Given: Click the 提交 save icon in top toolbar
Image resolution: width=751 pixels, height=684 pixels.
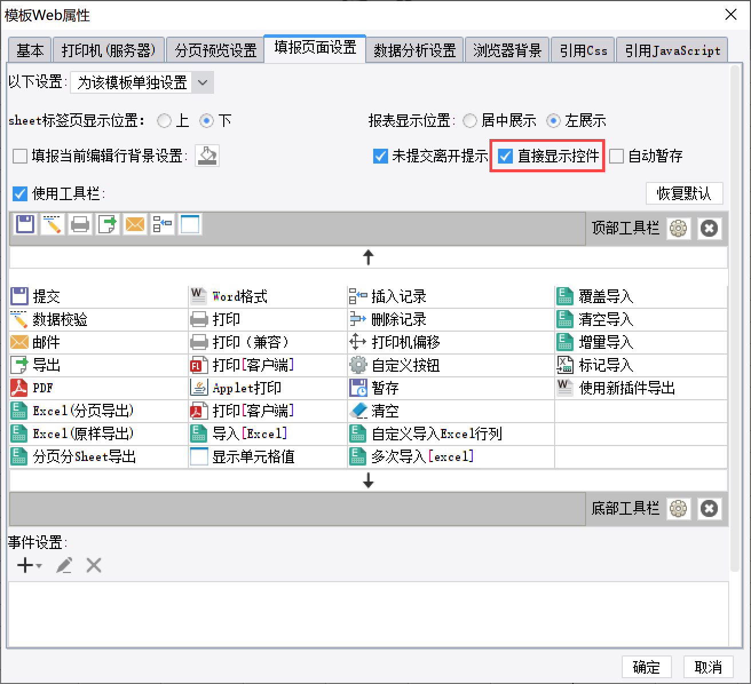Looking at the screenshot, I should click(x=25, y=224).
